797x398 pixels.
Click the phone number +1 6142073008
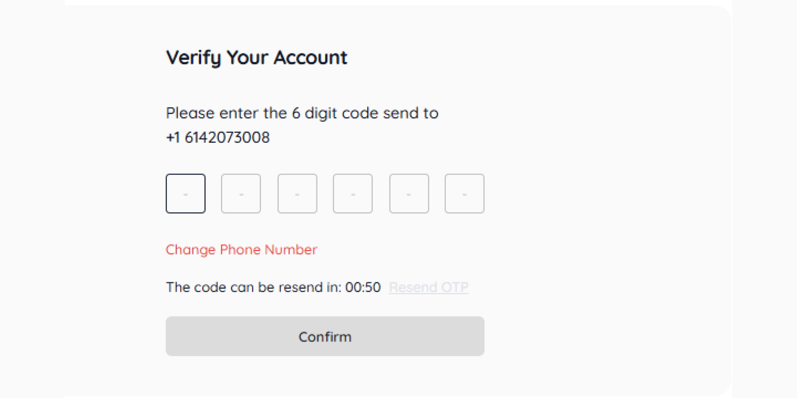pos(218,137)
